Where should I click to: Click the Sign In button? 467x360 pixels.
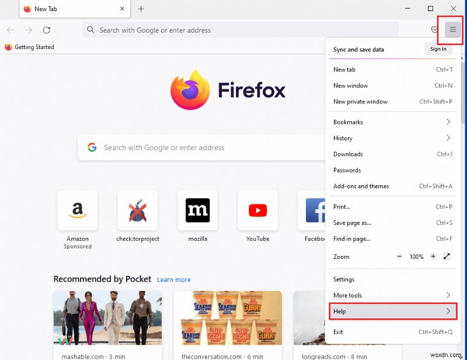pos(438,50)
